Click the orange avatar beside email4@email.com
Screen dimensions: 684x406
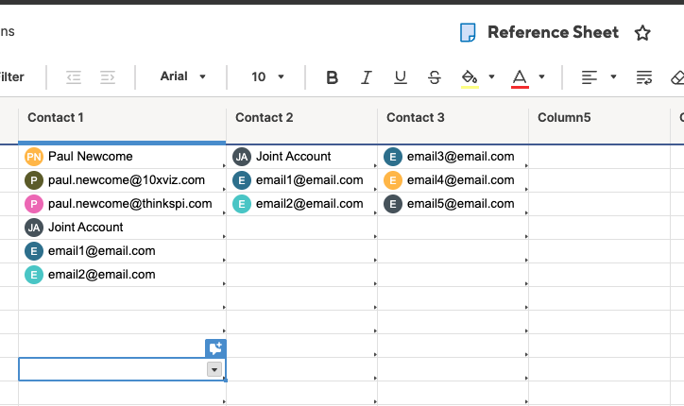[x=393, y=180]
